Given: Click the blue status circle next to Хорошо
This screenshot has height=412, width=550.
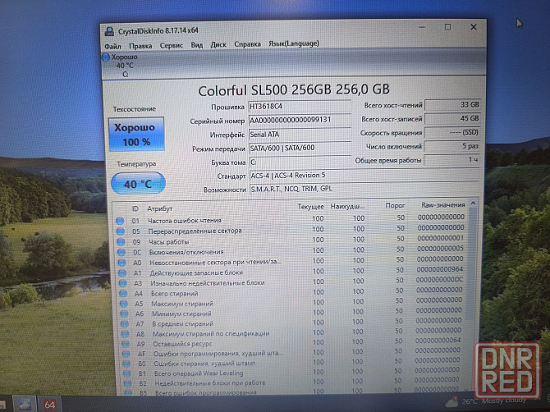Looking at the screenshot, I should pyautogui.click(x=106, y=57).
